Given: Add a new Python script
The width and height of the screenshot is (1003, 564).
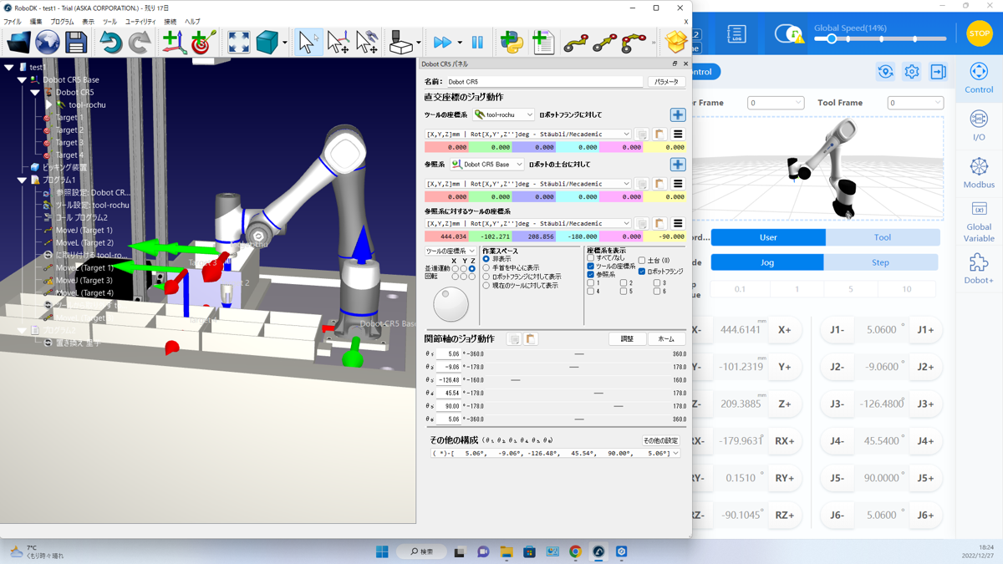Looking at the screenshot, I should point(512,42).
